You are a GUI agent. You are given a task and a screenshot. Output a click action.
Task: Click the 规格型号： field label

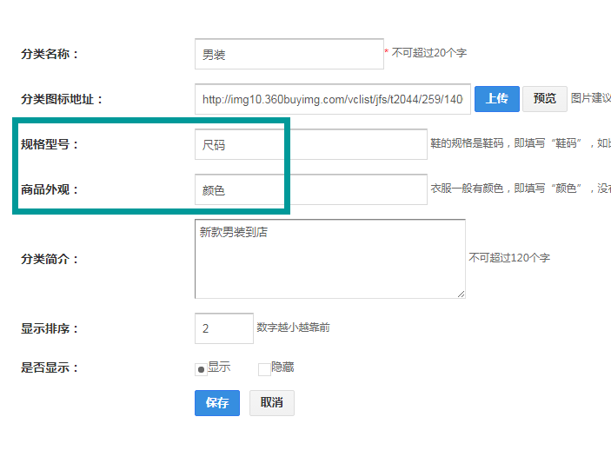50,144
